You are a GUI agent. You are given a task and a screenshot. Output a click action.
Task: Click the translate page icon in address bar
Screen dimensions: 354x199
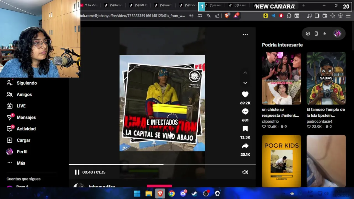click(x=209, y=16)
